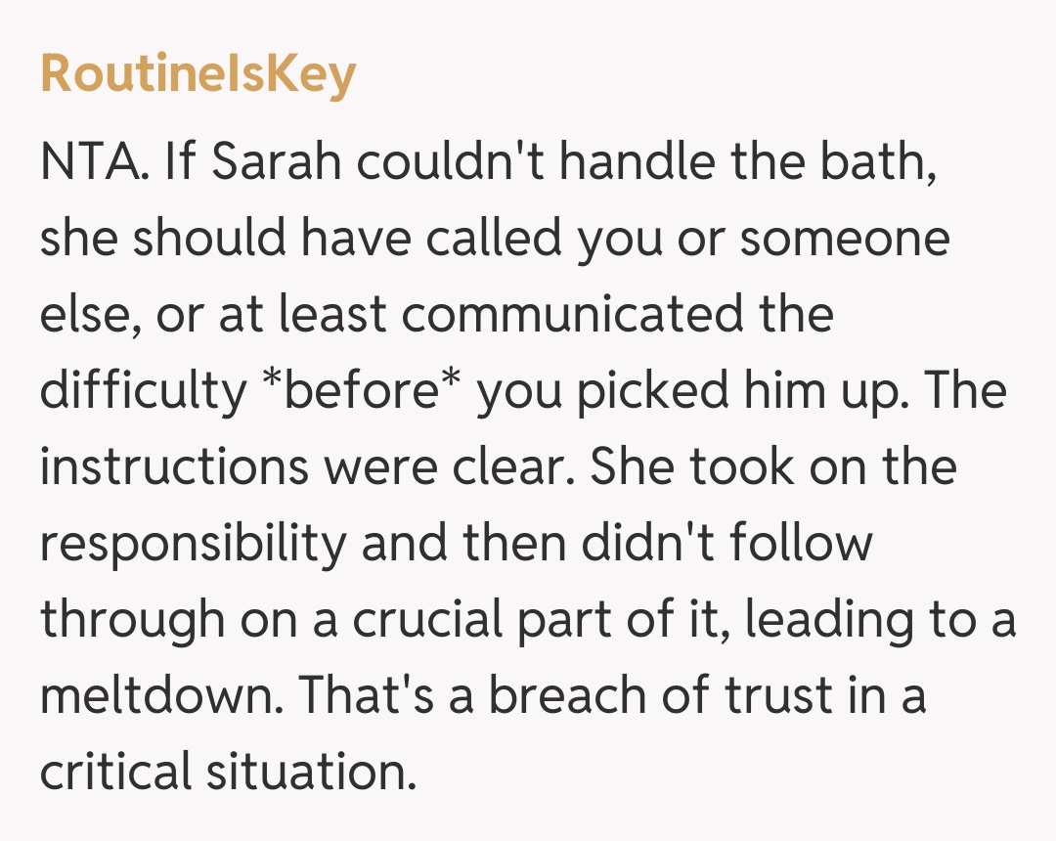Viewport: 1056px width, 841px height.
Task: Click the phrase "someone" in the second line
Action: coord(844,239)
